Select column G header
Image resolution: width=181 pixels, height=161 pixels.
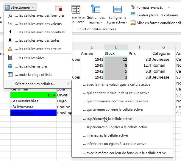coord(163,47)
